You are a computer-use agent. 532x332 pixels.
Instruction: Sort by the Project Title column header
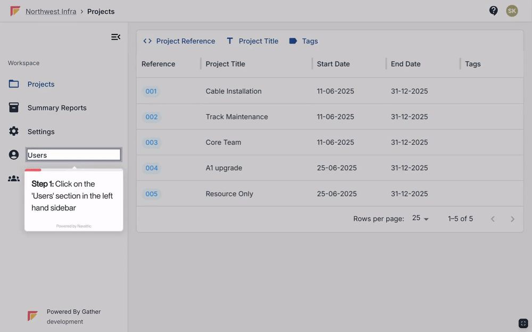(x=225, y=64)
